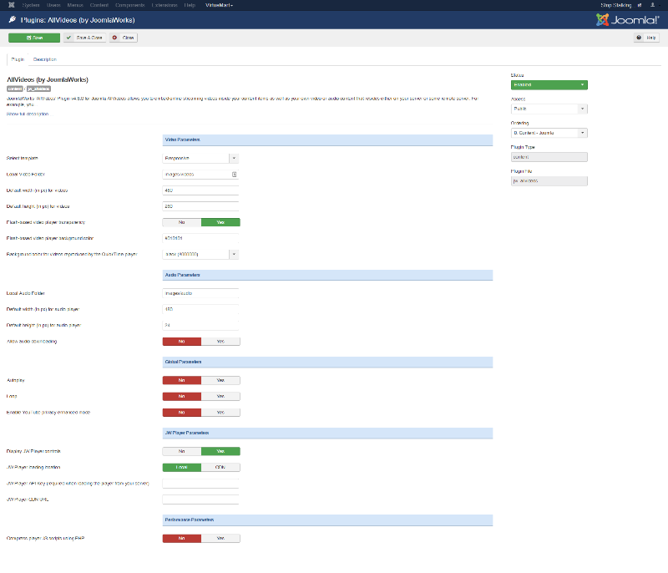Open the Extensions menu
This screenshot has height=573, width=668.
(x=164, y=5)
